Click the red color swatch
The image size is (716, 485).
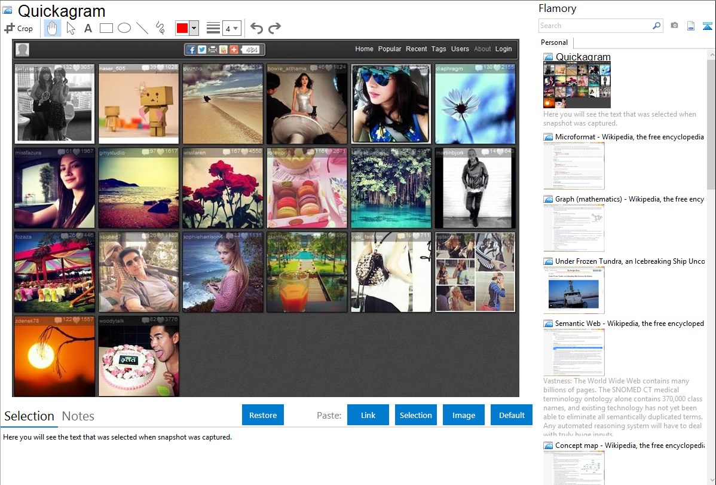tap(182, 28)
